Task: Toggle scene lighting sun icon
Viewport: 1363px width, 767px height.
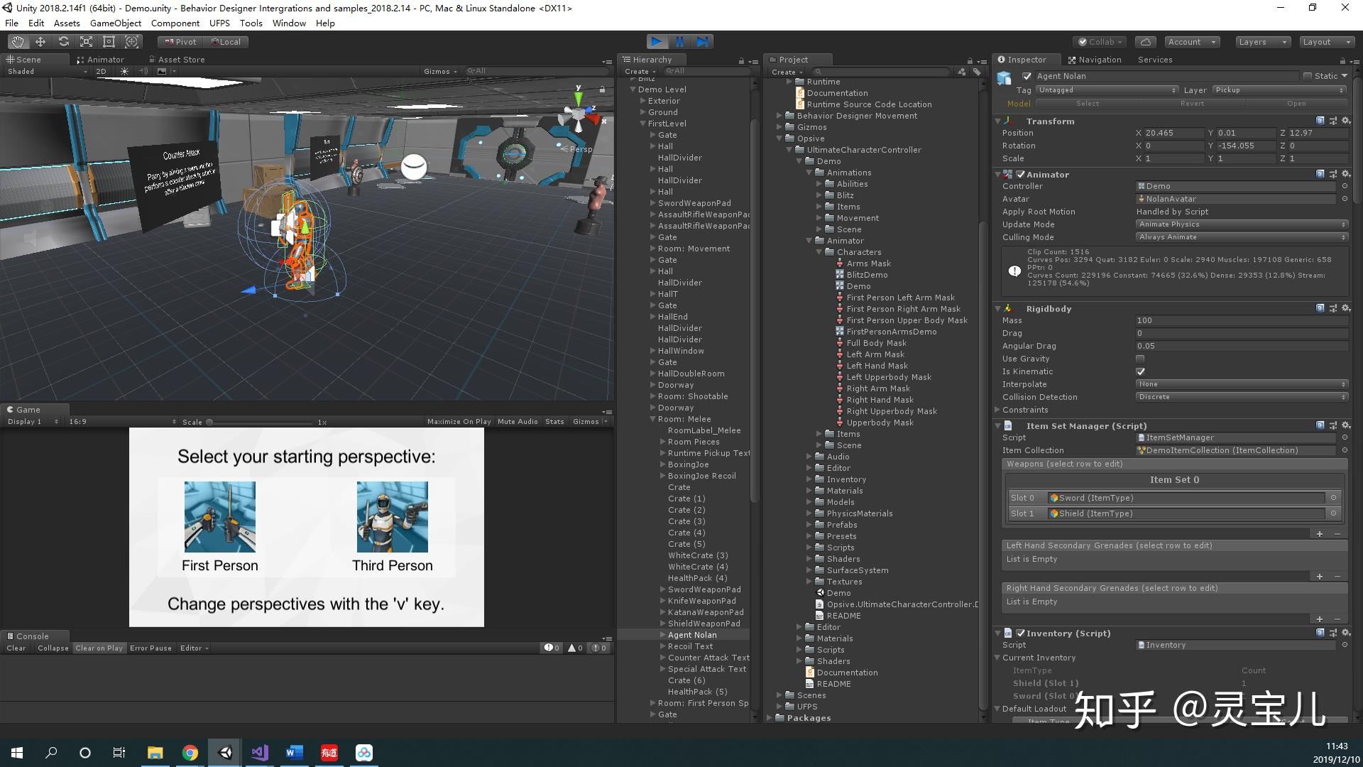Action: (125, 71)
